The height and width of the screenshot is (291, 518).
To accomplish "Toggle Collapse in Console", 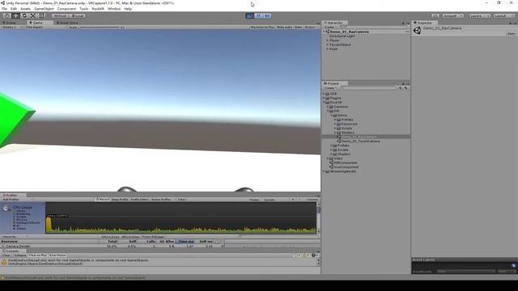I will [x=19, y=255].
